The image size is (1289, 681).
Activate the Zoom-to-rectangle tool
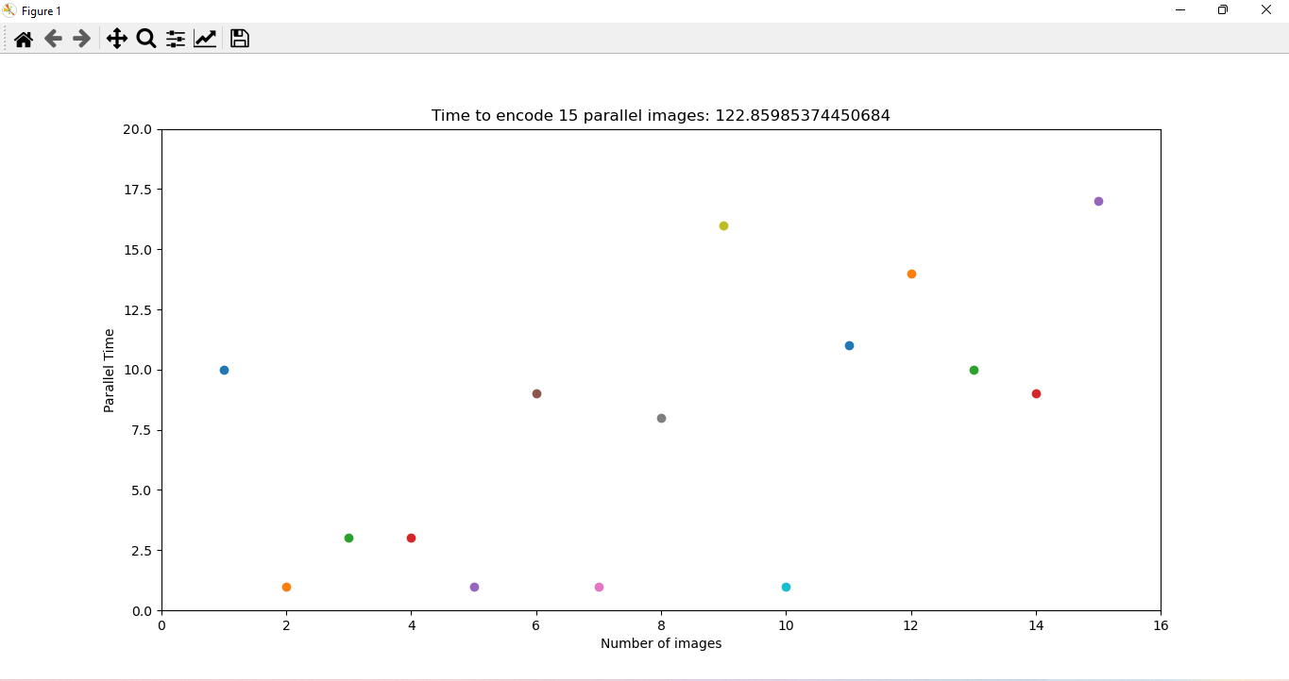(145, 39)
